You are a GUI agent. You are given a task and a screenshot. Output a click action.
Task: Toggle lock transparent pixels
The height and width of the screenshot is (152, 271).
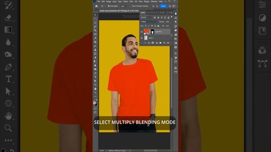click(146, 26)
